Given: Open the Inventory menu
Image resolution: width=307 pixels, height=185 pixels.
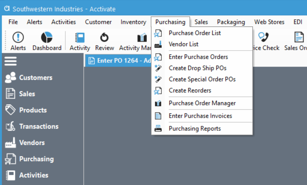Looking at the screenshot, I should tap(133, 22).
